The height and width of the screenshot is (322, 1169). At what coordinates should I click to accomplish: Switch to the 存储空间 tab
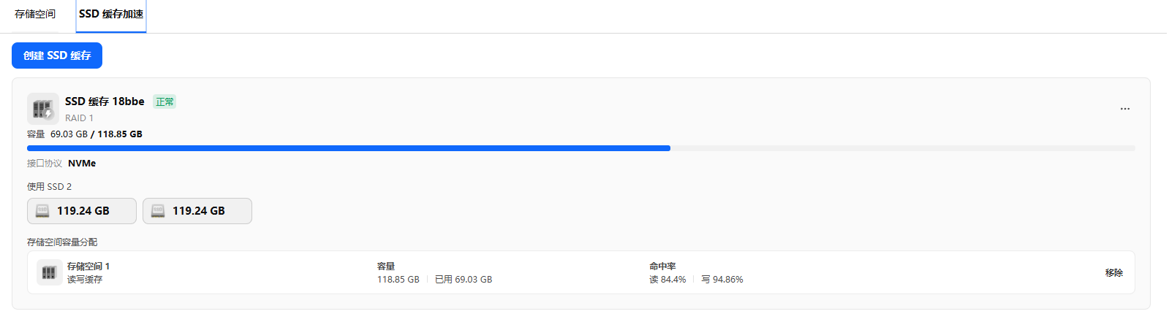point(35,14)
